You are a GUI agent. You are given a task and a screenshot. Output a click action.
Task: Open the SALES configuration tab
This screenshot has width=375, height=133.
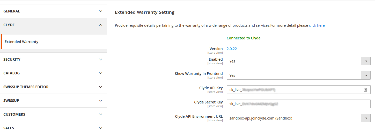(x=53, y=128)
